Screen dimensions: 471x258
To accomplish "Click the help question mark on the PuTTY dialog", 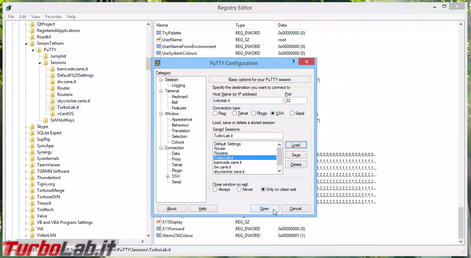I will click(293, 61).
